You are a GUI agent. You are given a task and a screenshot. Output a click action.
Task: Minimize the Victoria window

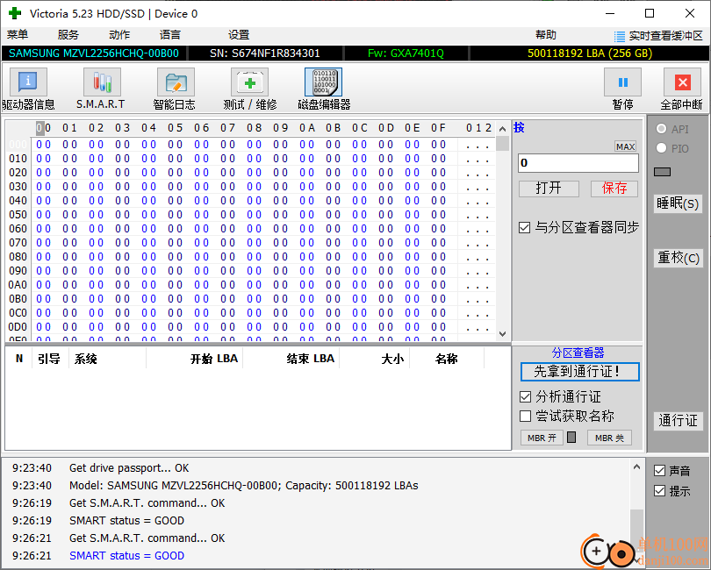click(610, 14)
